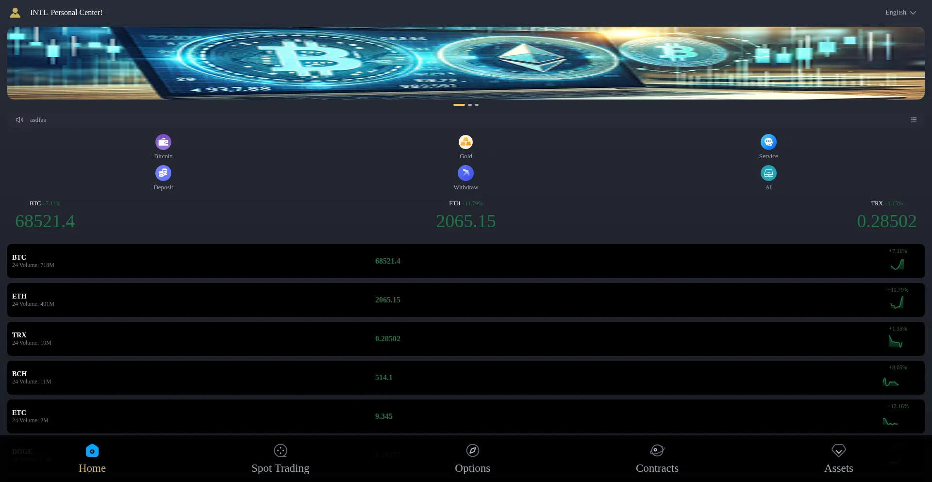Click the TRX row price 0.28502
932x482 pixels.
[388, 339]
